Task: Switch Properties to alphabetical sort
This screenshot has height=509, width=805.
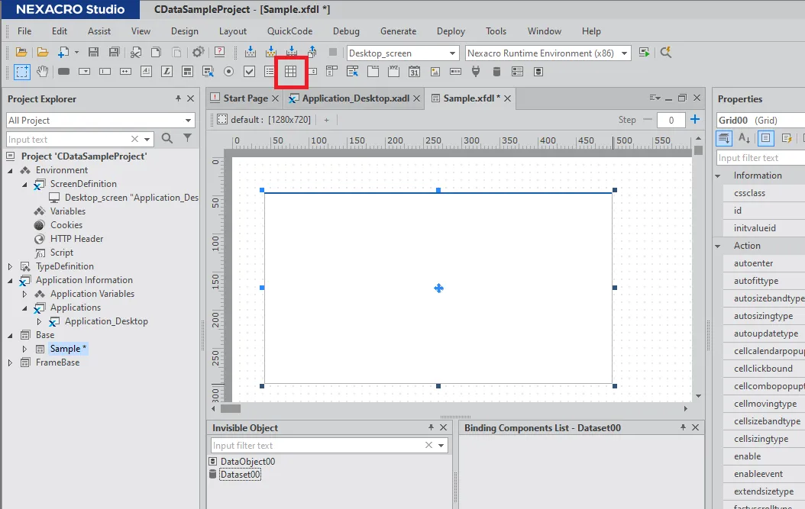Action: (744, 138)
